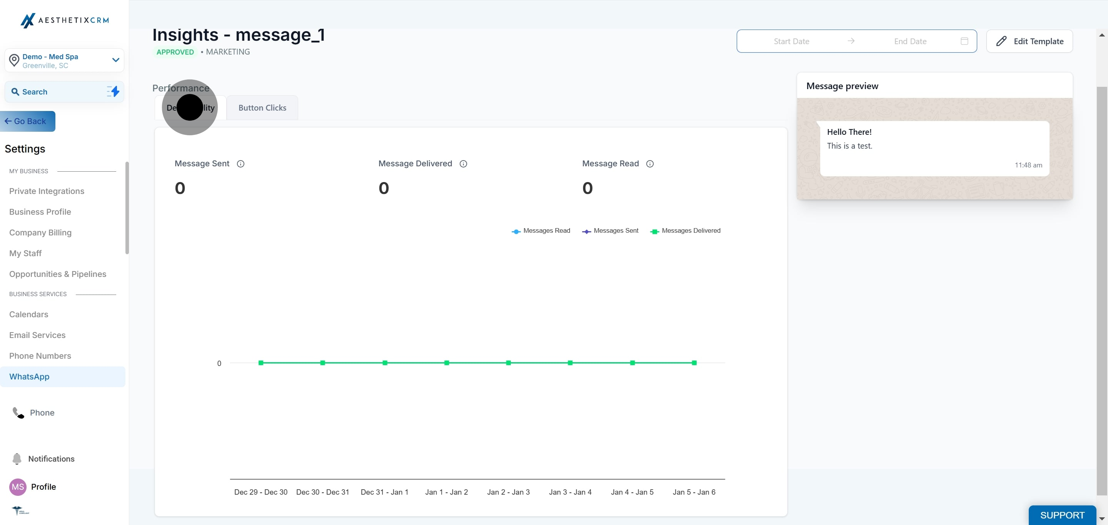Click the Edit Template button
The width and height of the screenshot is (1108, 525).
tap(1029, 41)
